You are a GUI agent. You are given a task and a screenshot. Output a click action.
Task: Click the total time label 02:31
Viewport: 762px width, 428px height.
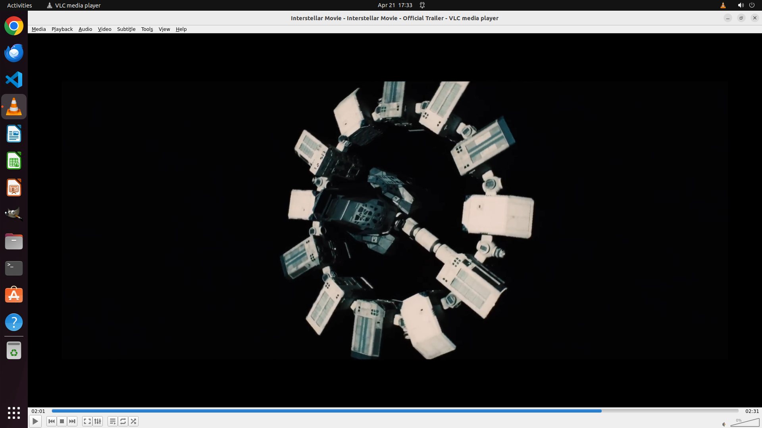(752, 411)
